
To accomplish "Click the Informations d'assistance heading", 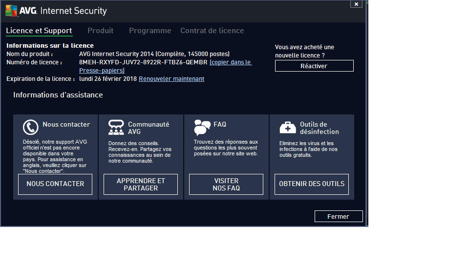I will coord(58,95).
